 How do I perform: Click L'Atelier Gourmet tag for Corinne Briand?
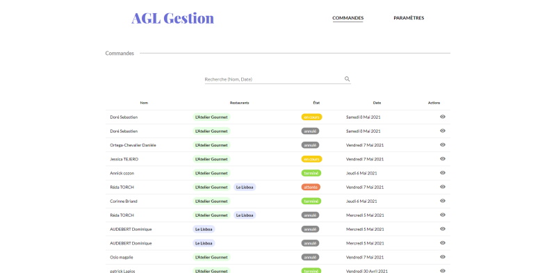click(212, 201)
